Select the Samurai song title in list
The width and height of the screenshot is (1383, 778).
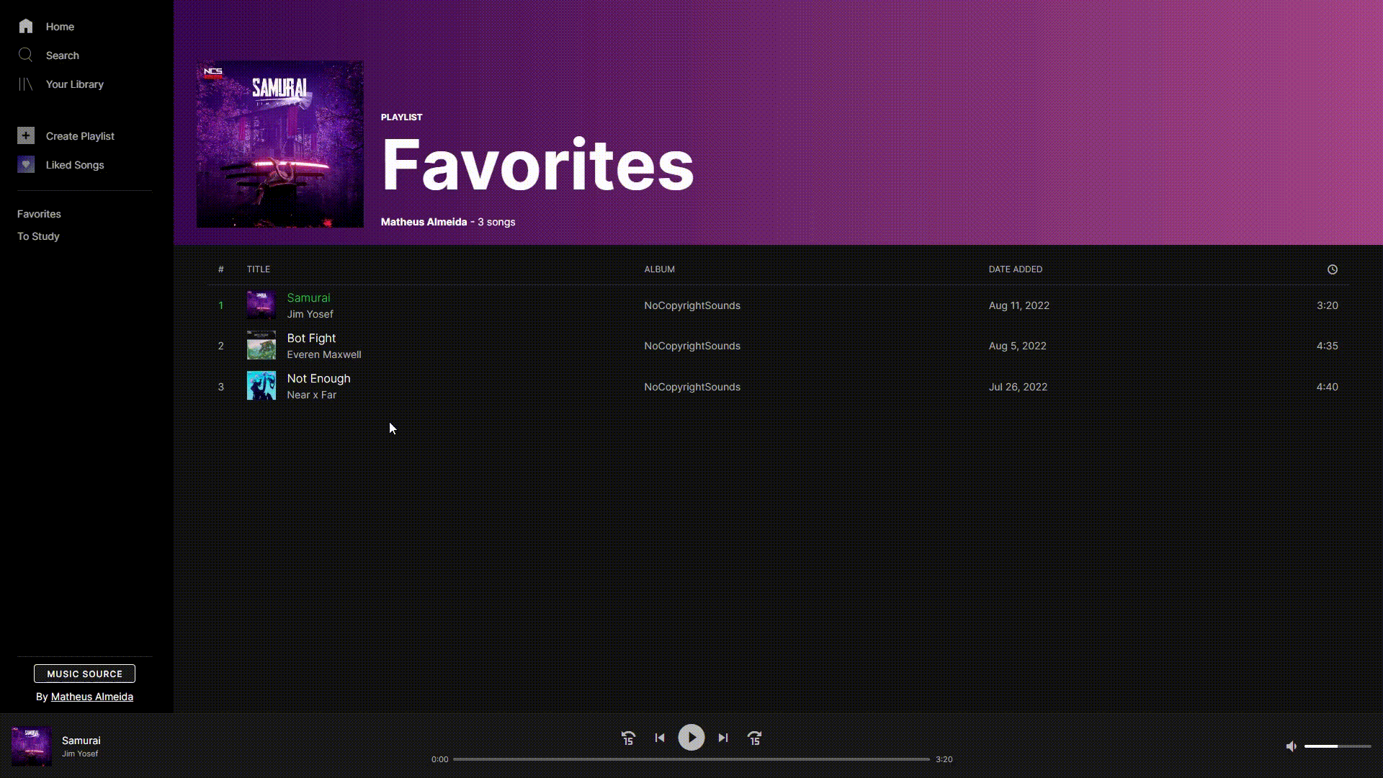coord(308,298)
